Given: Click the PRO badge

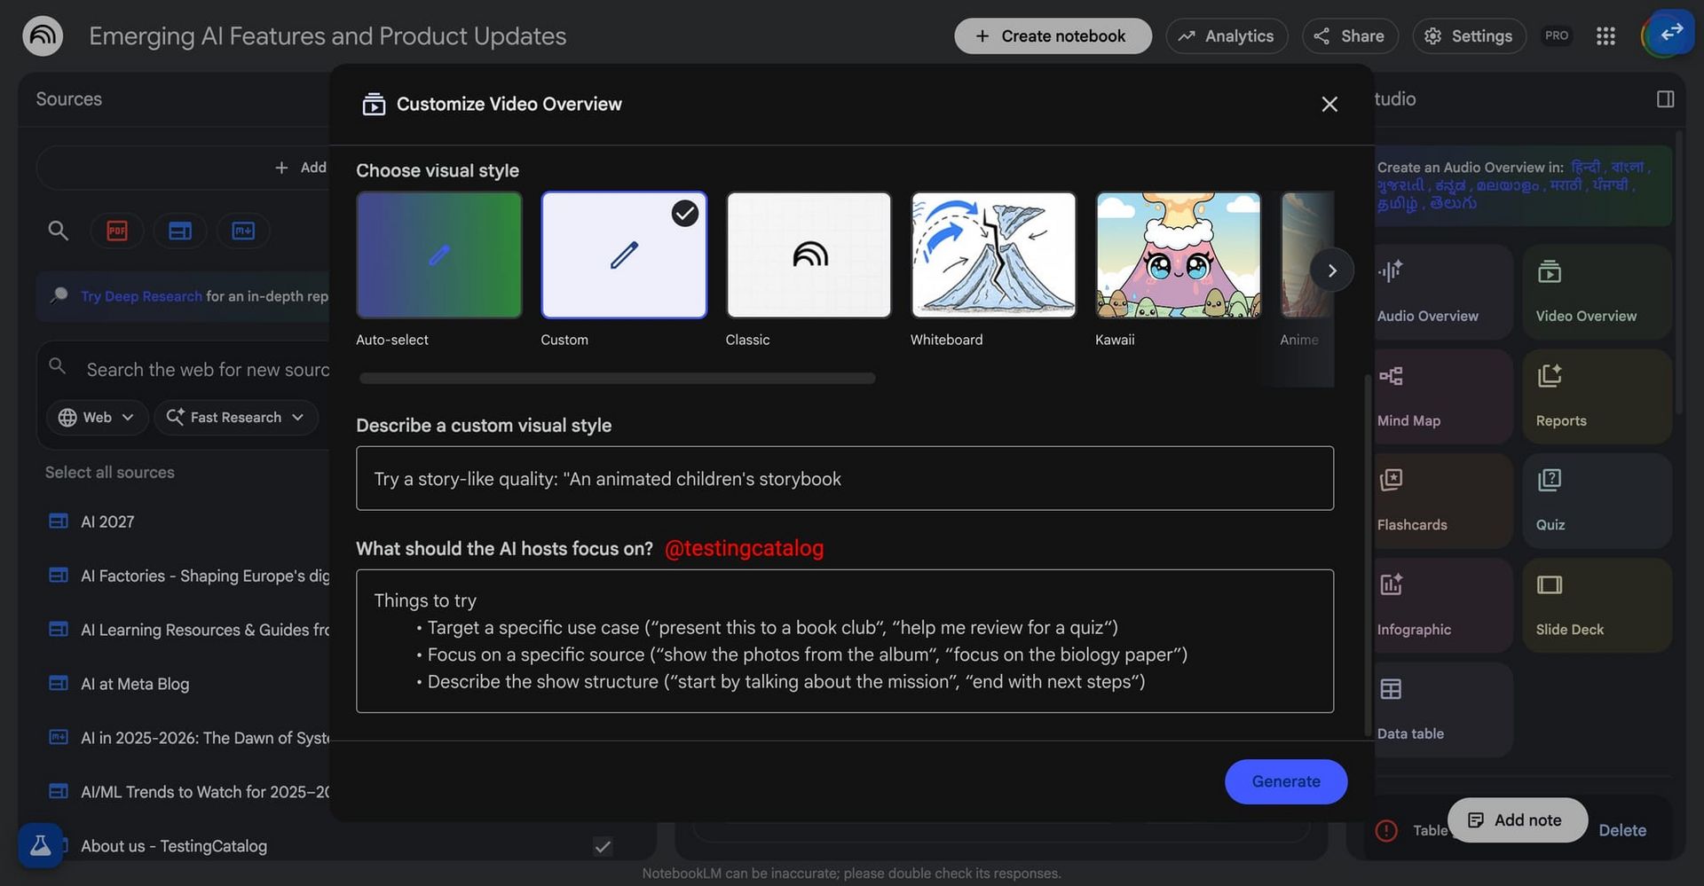Looking at the screenshot, I should click(x=1556, y=36).
